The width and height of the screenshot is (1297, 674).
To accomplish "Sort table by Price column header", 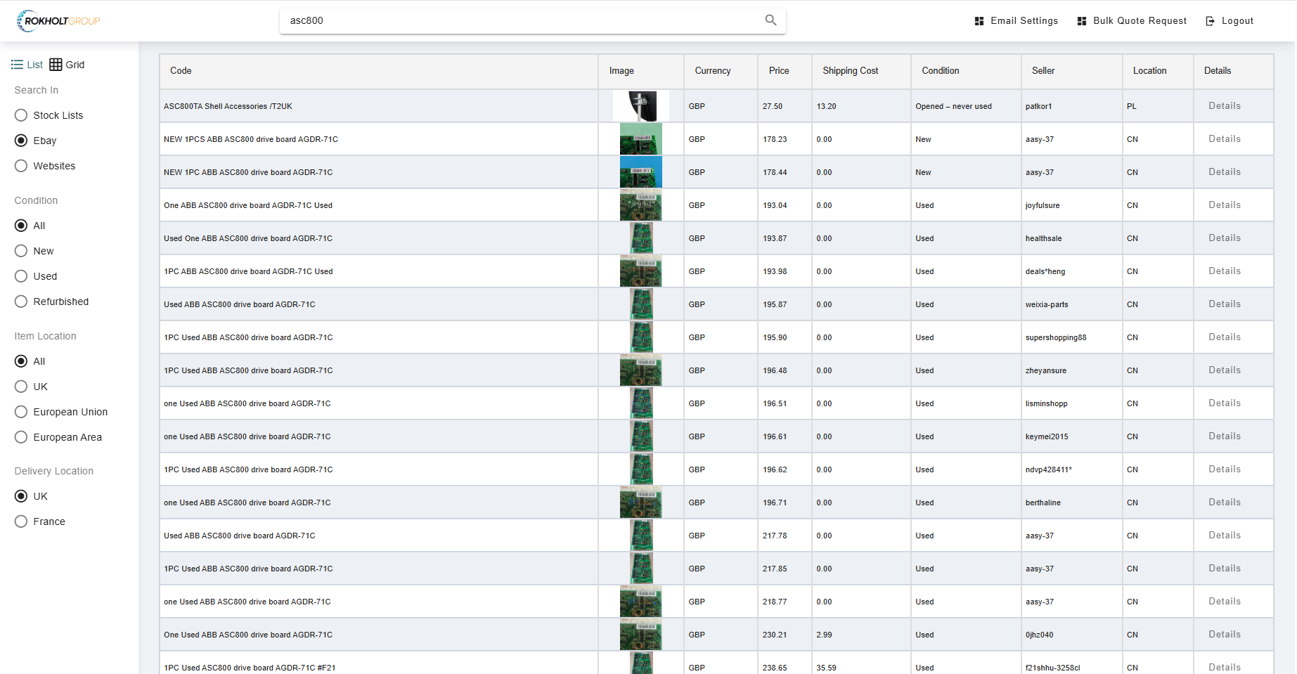I will click(779, 71).
